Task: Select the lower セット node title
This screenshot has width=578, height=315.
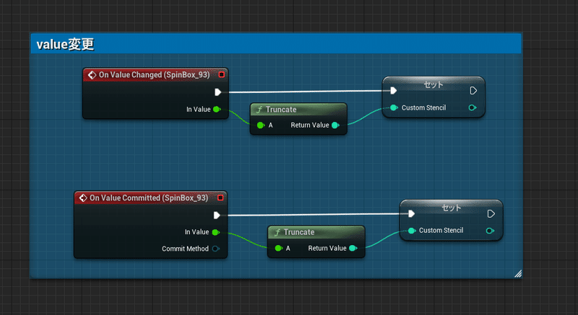Action: tap(451, 208)
